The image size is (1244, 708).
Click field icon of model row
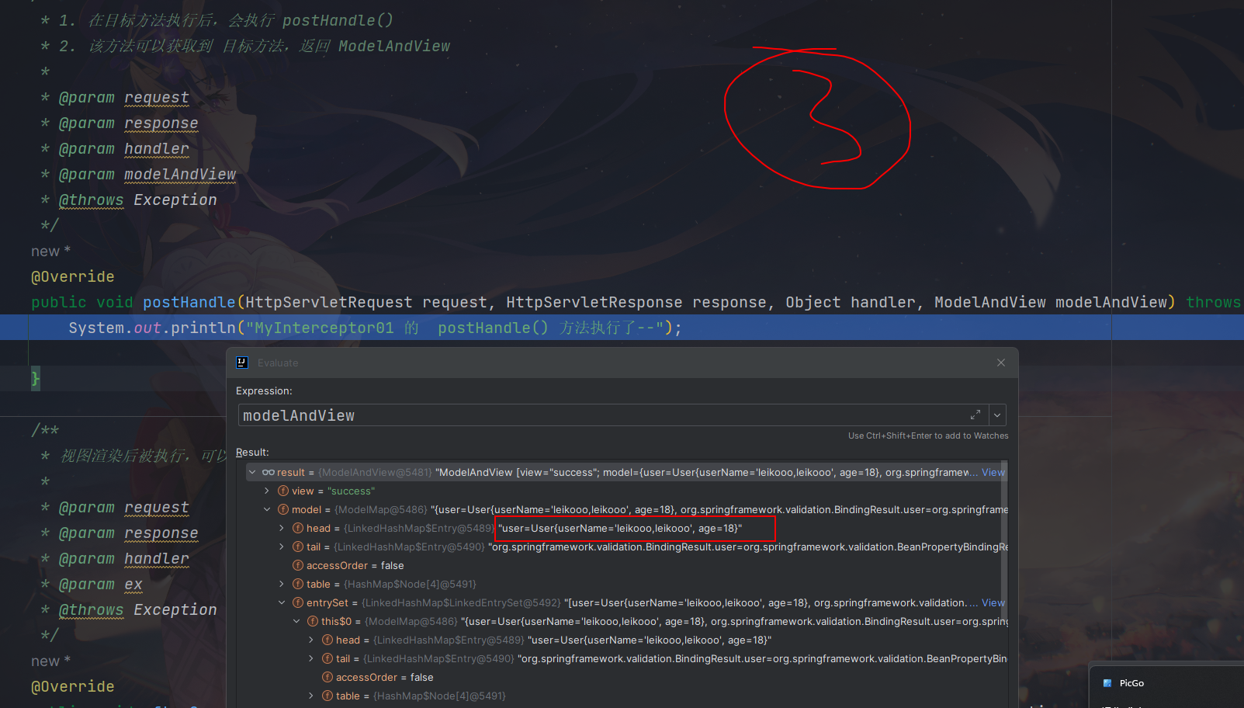tap(283, 509)
